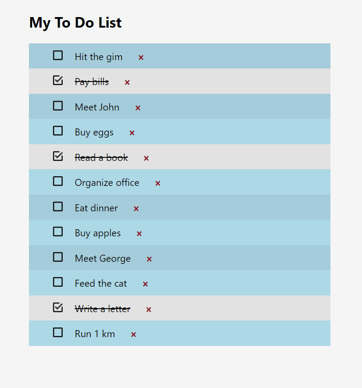Screen dimensions: 362x388
Task: Uncheck the 'Write a letter' checkbox
Action: [58, 307]
